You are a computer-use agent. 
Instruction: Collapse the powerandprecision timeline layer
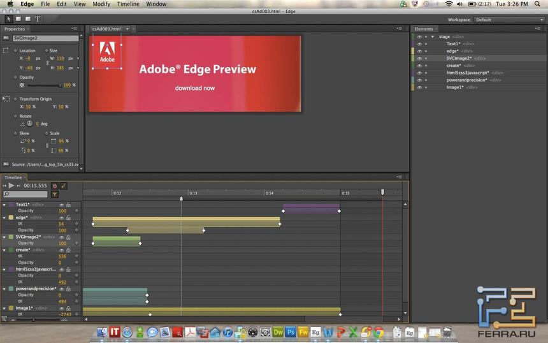pyautogui.click(x=4, y=289)
